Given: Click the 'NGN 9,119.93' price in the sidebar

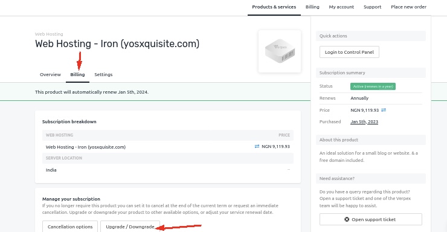Looking at the screenshot, I should tap(365, 110).
